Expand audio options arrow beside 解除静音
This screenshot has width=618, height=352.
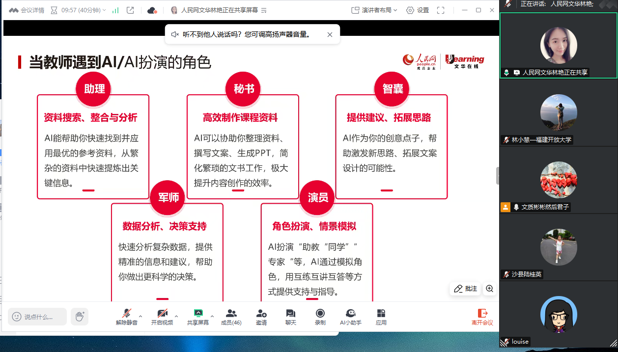pos(140,316)
